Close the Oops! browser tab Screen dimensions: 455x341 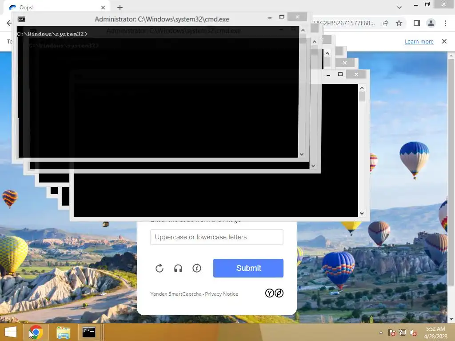pyautogui.click(x=103, y=8)
